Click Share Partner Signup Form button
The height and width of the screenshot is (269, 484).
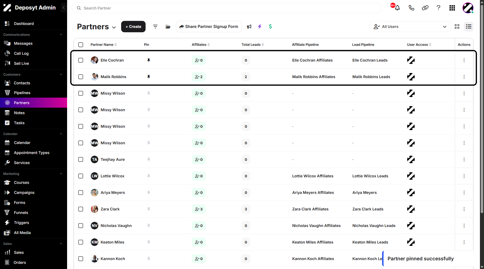(x=209, y=27)
